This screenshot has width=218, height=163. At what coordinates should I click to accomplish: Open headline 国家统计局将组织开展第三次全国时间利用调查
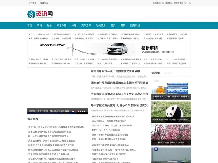coord(119,83)
